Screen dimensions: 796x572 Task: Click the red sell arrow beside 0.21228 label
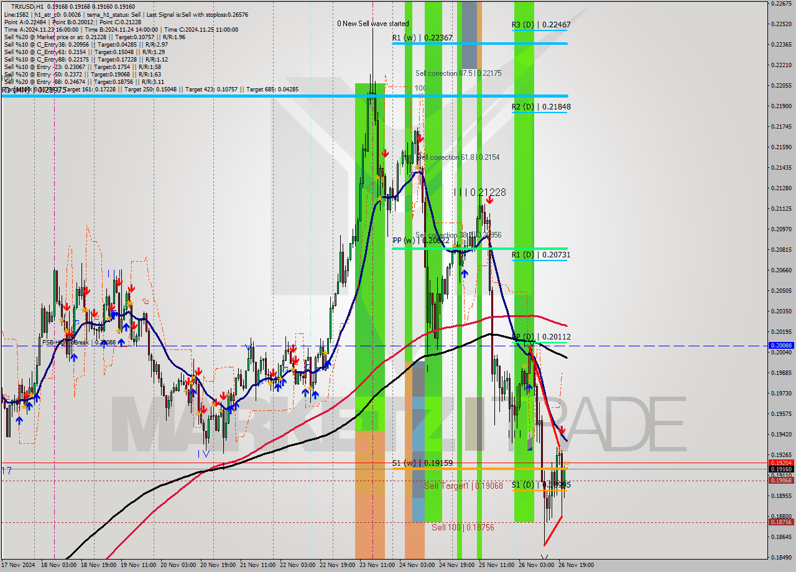490,200
